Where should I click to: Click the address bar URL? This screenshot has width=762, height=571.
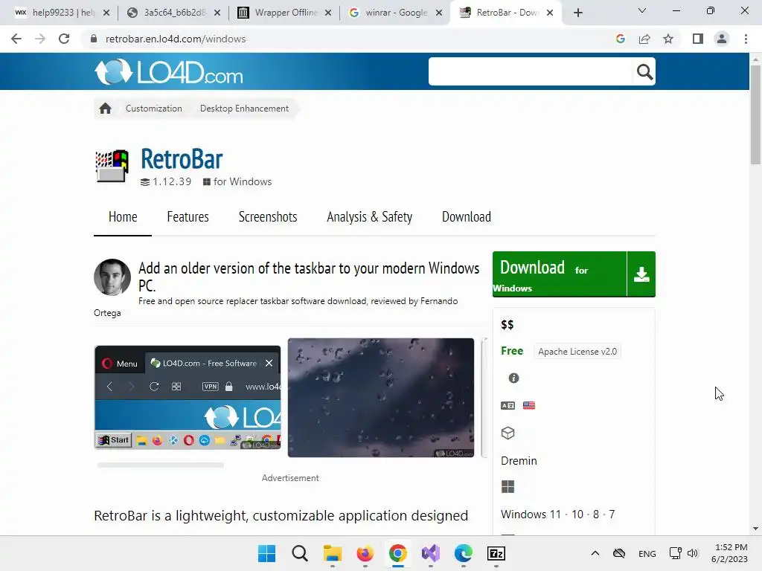tap(176, 39)
